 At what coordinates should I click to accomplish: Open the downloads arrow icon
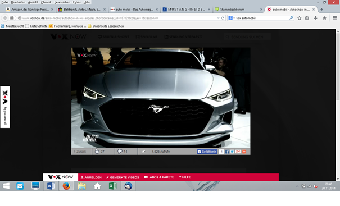[x=315, y=18]
